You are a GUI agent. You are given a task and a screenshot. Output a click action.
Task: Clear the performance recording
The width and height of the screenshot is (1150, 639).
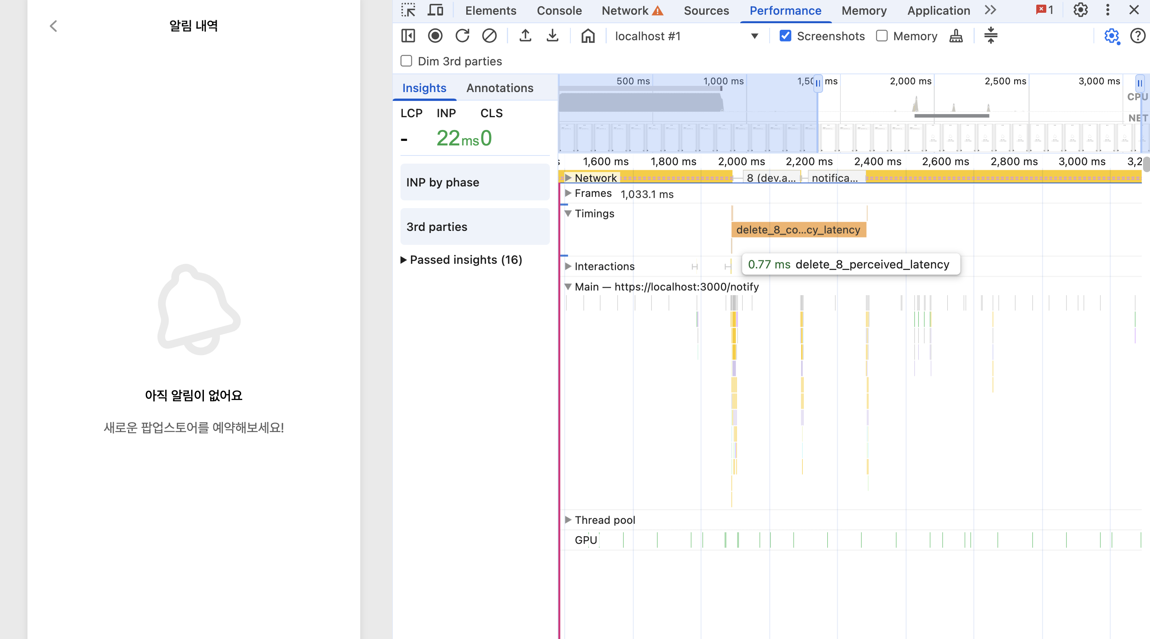point(489,36)
